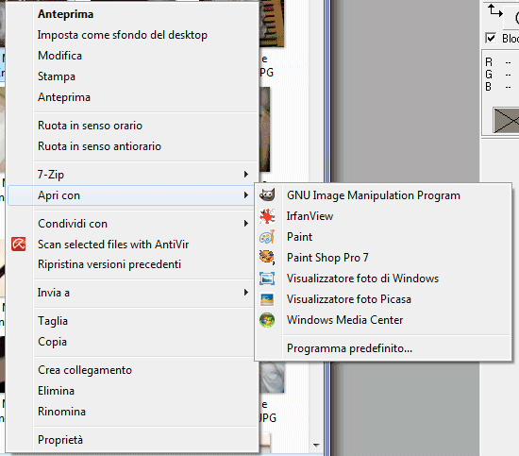The width and height of the screenshot is (519, 456).
Task: Click the scrollbar down arrow
Action: coord(316,445)
